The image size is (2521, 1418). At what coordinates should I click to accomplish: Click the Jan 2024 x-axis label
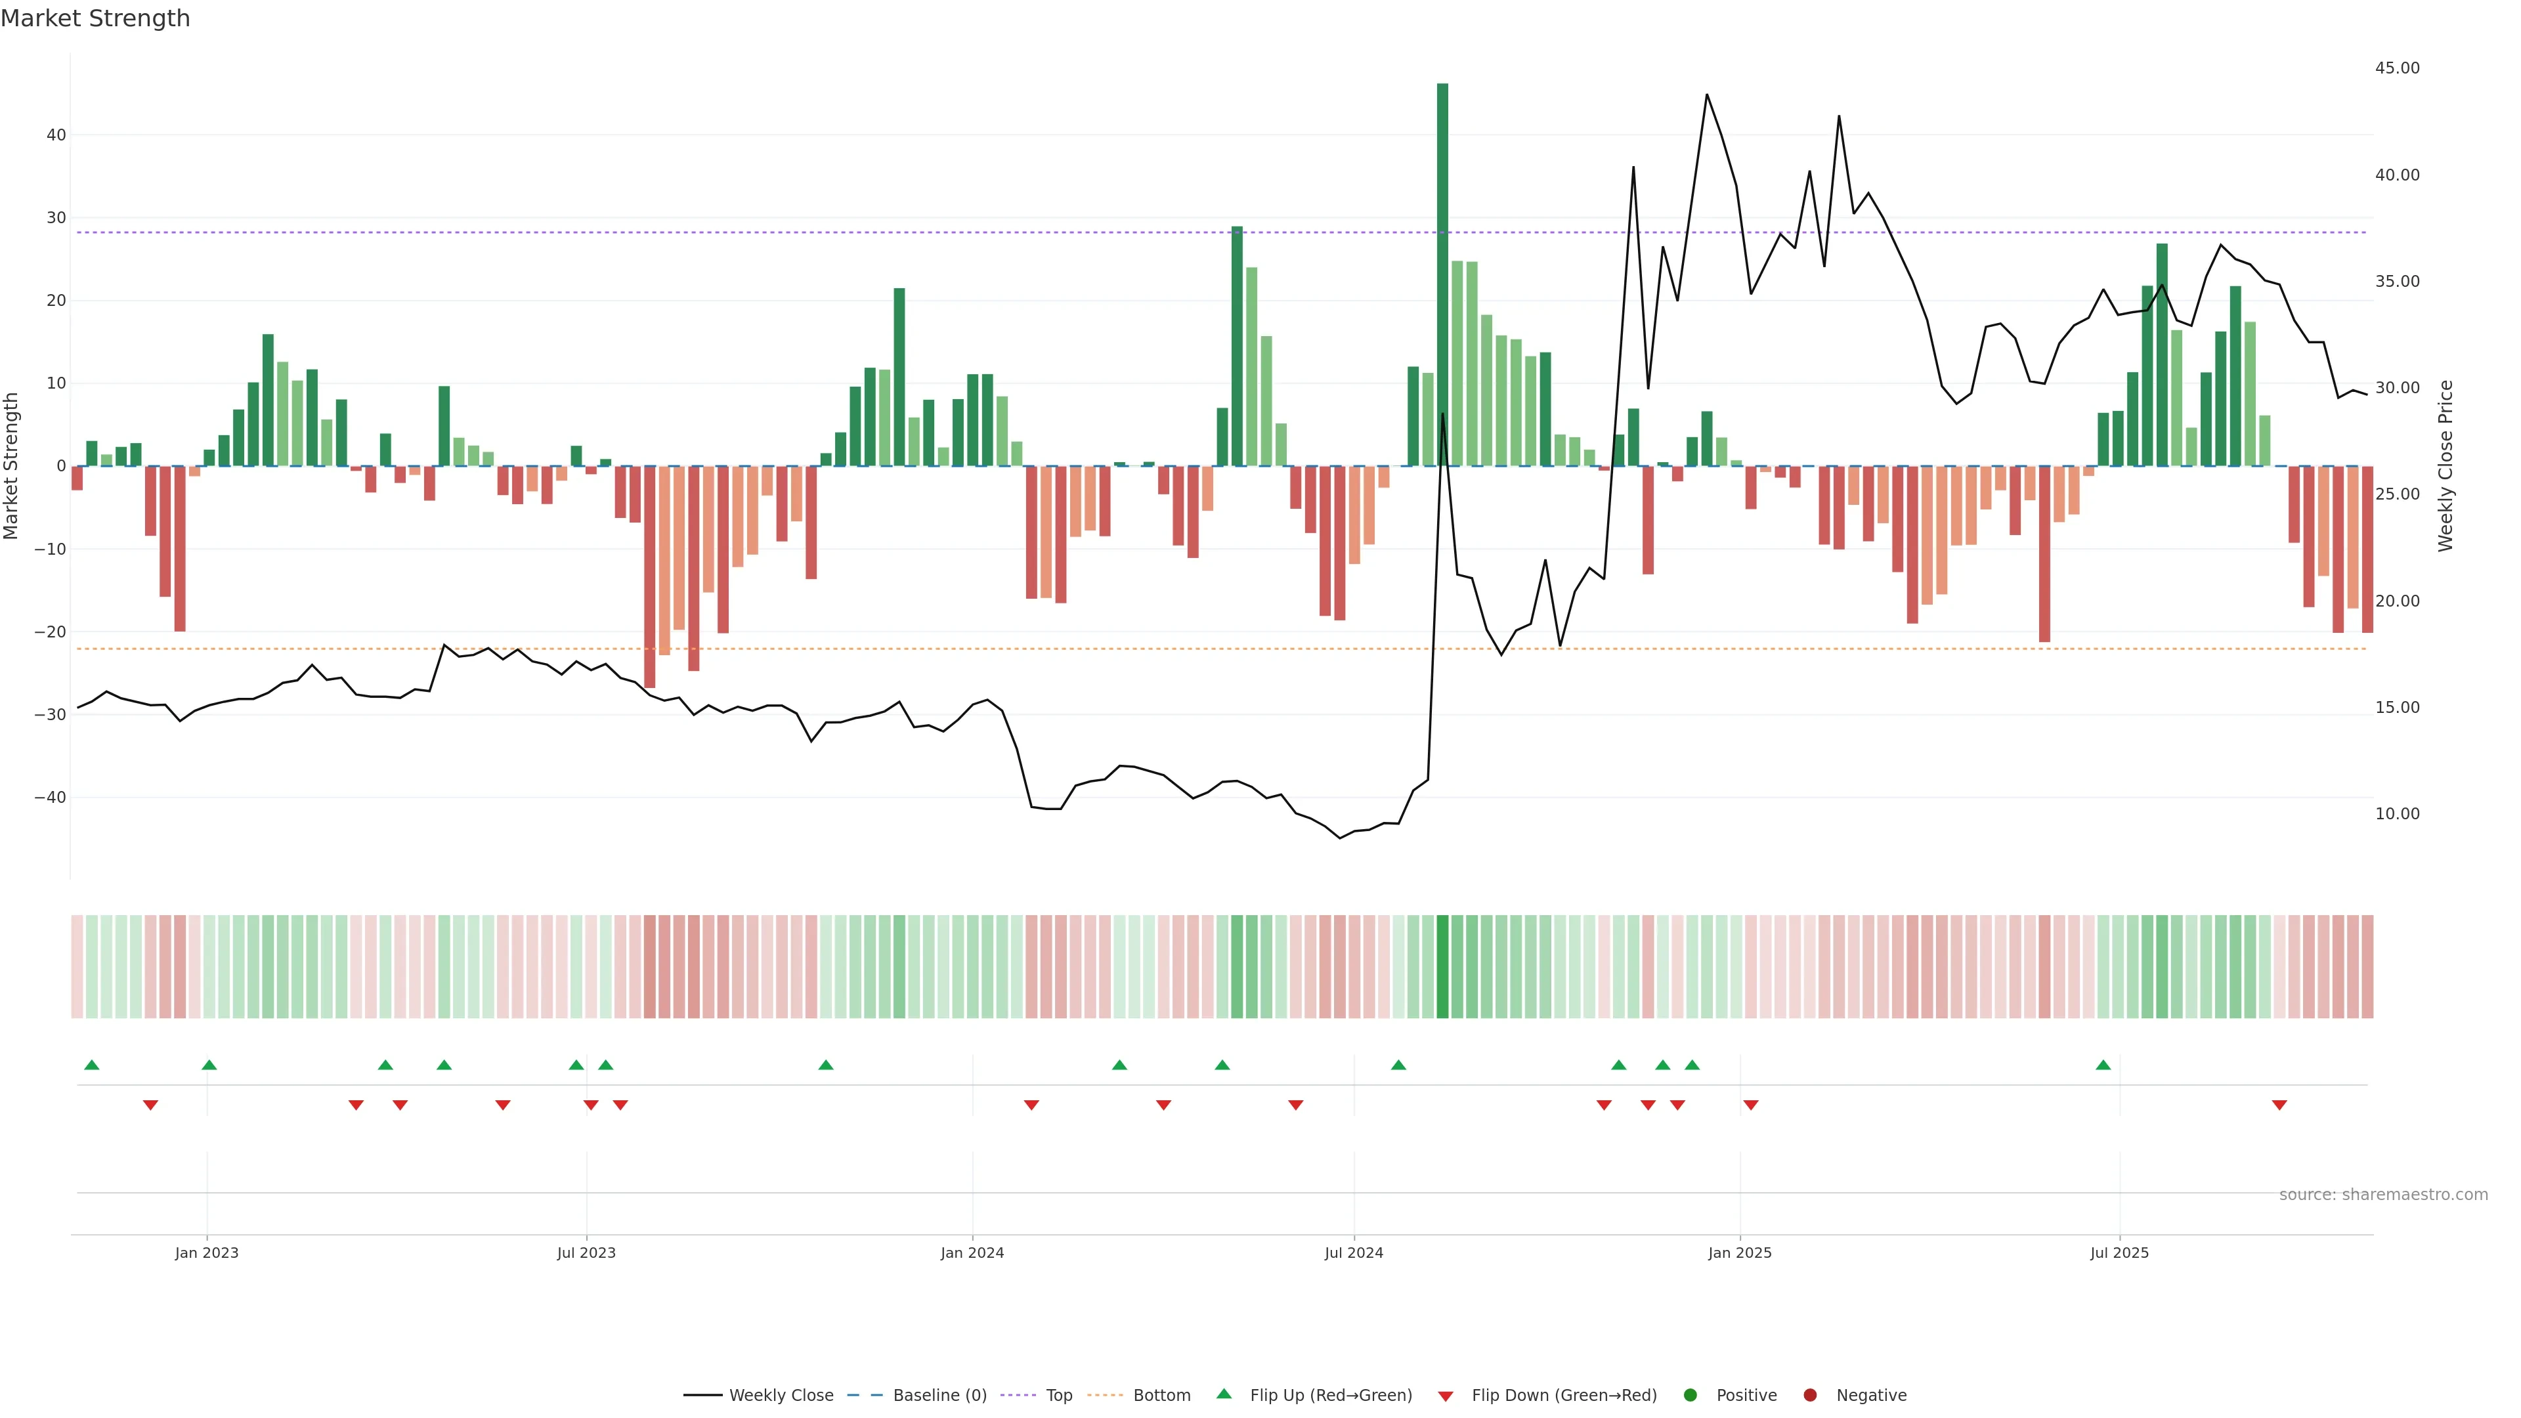pyautogui.click(x=972, y=1253)
